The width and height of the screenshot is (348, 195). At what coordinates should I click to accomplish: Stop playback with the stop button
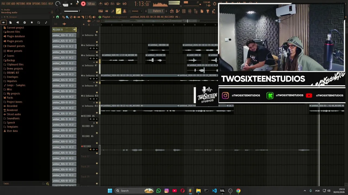click(x=77, y=4)
